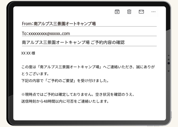Click the "To:" label
Image resolution: width=178 pixels, height=127 pixels.
25,33
